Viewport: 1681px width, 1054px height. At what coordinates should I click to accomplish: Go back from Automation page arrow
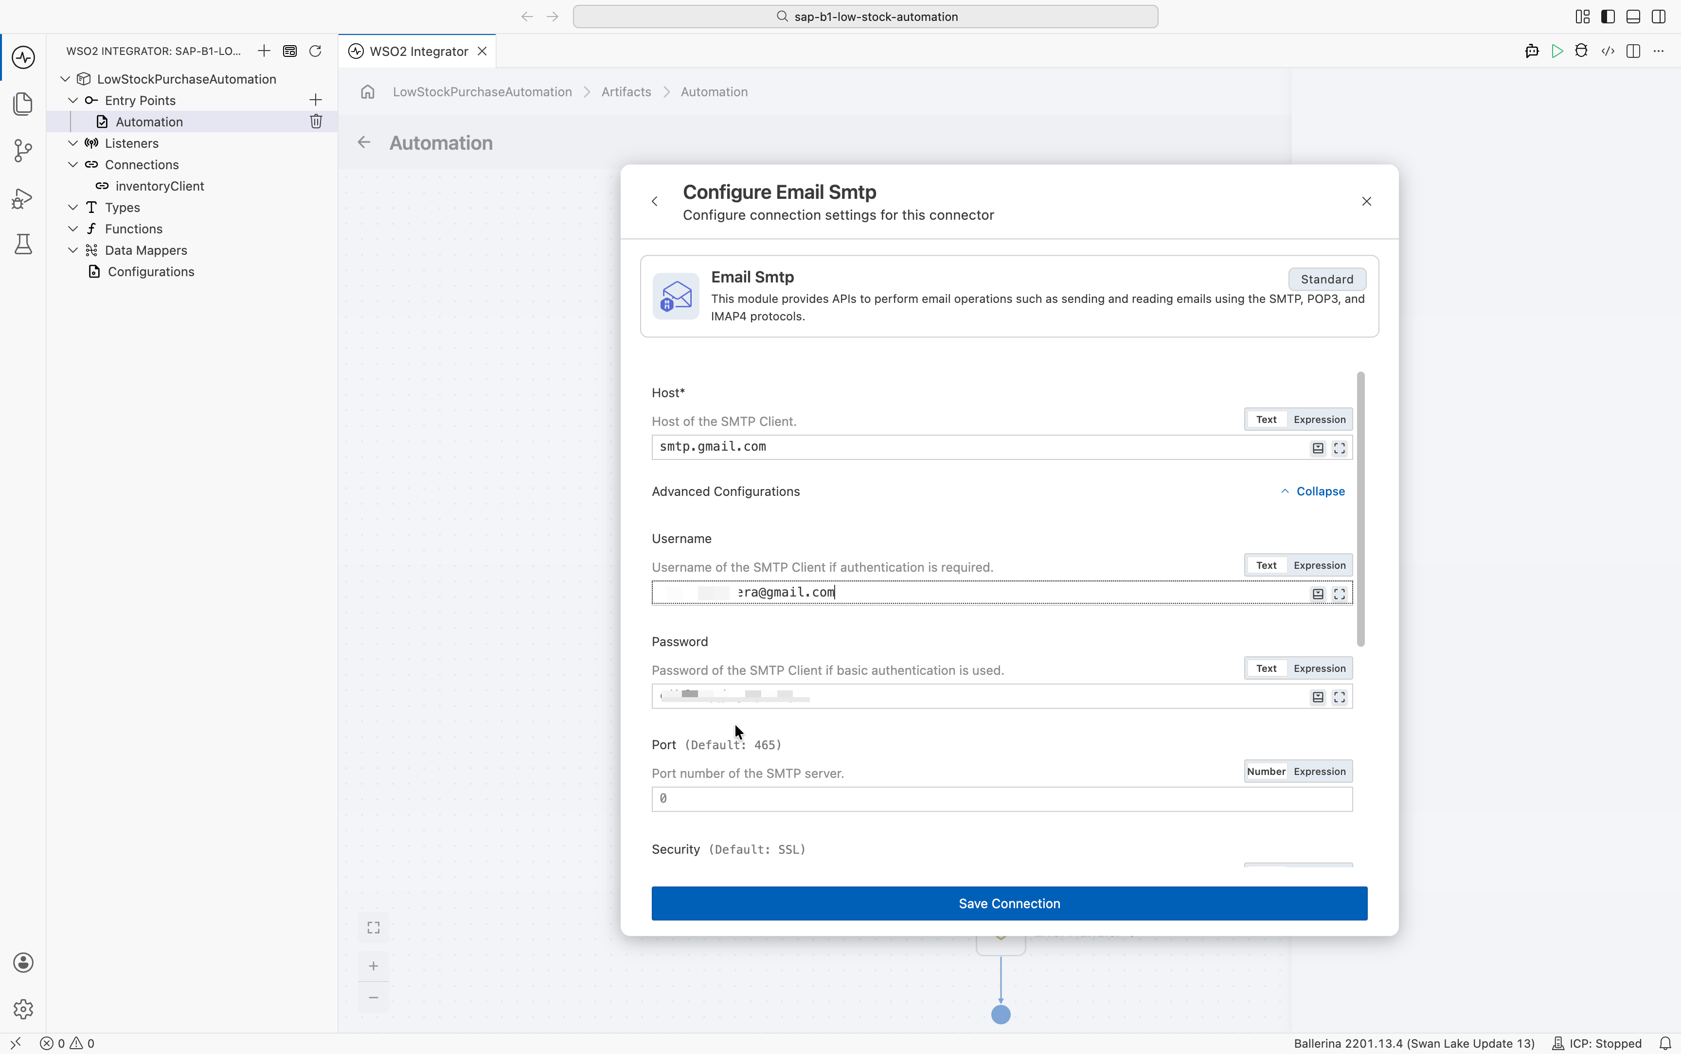tap(364, 143)
